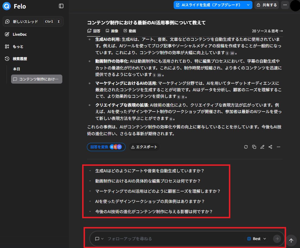Expand the AIスライドを生成 dropdown arrow
The image size is (300, 248).
(x=248, y=5)
